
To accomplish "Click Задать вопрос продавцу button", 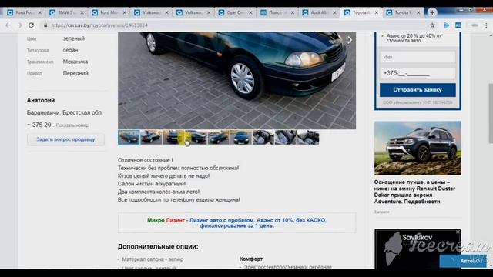I will pyautogui.click(x=65, y=139).
